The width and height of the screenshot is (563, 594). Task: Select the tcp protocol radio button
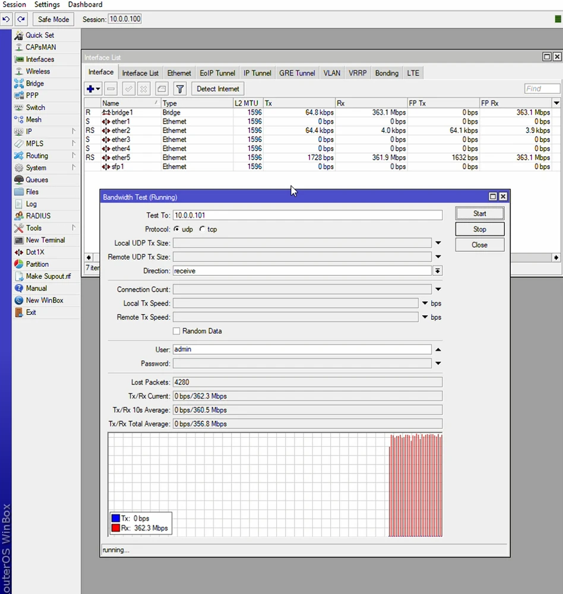[x=203, y=229]
